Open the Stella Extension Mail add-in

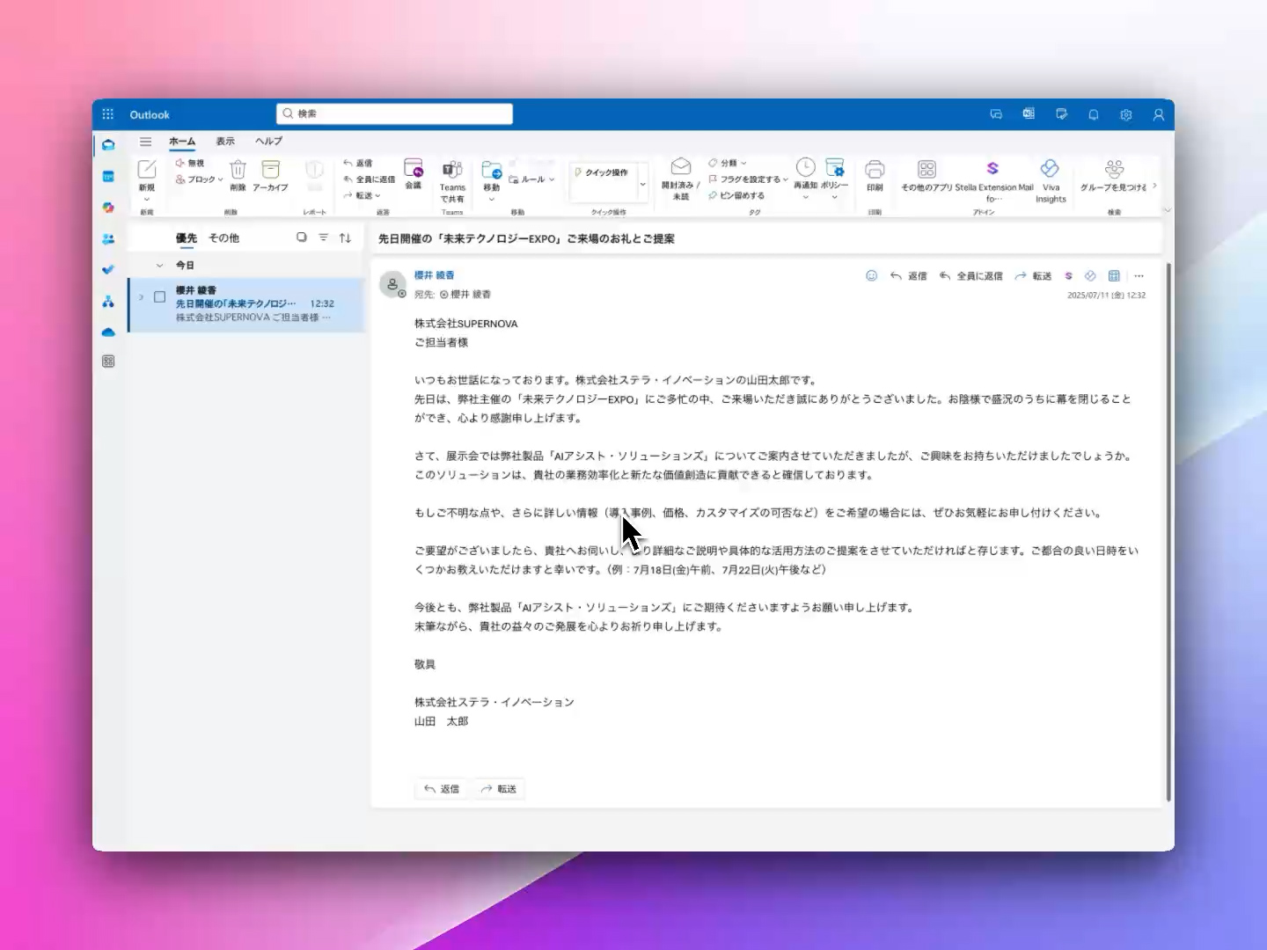(993, 179)
